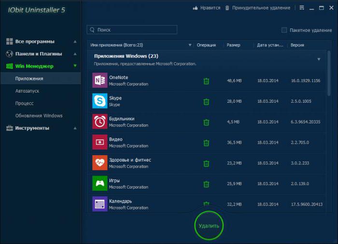Click into the Поиск search field
The width and height of the screenshot is (338, 244).
[132, 30]
